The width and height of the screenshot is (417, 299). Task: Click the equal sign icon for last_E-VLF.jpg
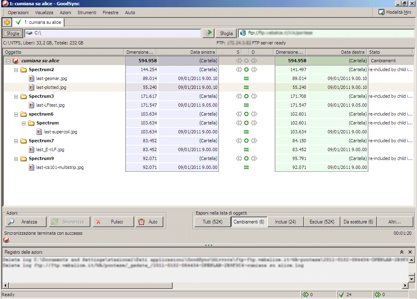click(x=246, y=149)
